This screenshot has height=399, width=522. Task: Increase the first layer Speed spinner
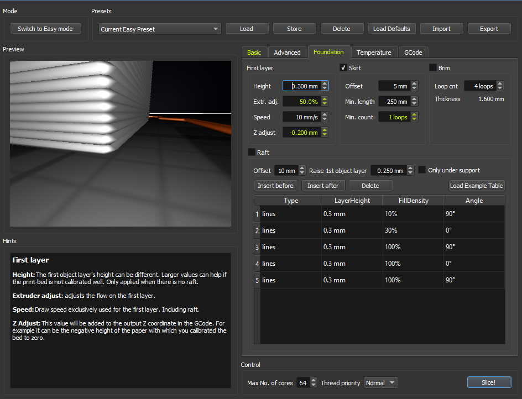click(325, 114)
